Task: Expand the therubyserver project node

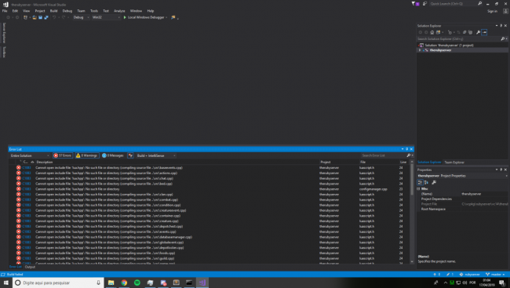Action: 420,50
